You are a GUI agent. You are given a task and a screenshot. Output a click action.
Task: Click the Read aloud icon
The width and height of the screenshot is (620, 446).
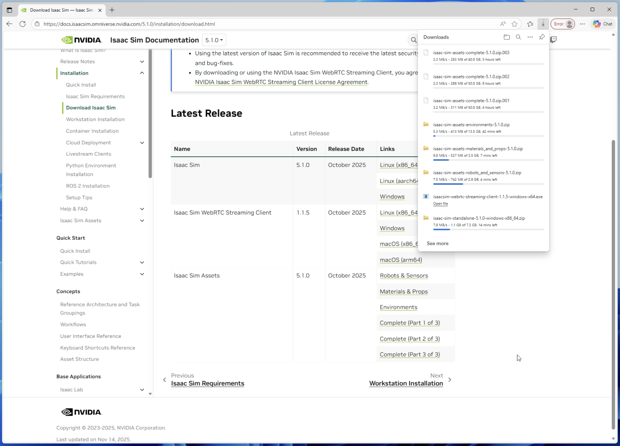coord(503,24)
